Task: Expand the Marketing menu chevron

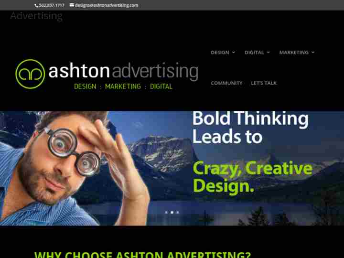Action: click(313, 52)
